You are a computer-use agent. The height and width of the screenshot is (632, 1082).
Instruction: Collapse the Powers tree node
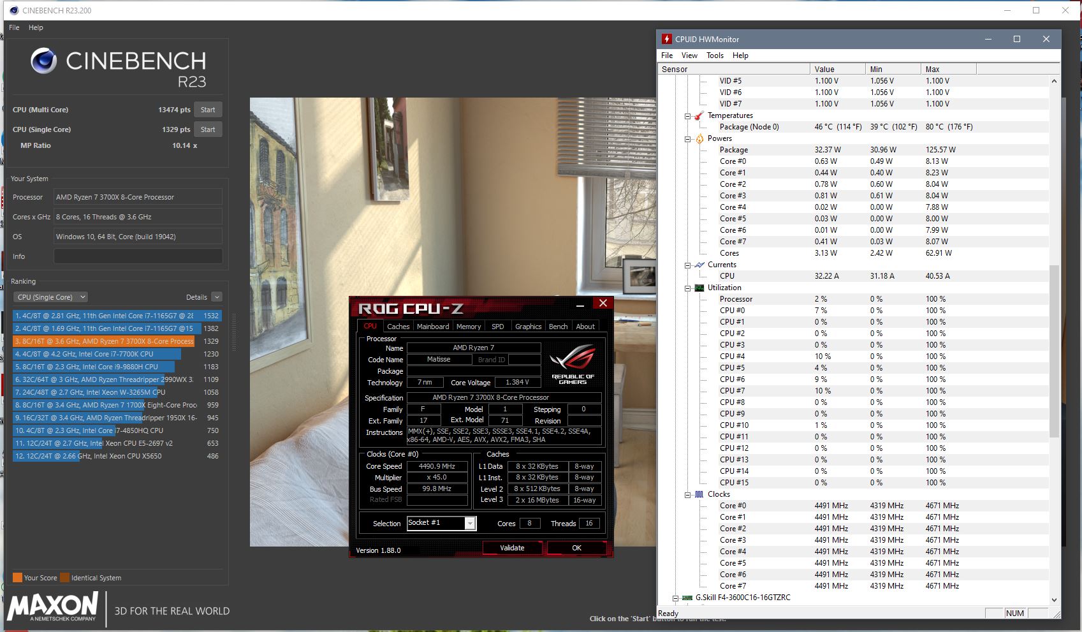[687, 139]
